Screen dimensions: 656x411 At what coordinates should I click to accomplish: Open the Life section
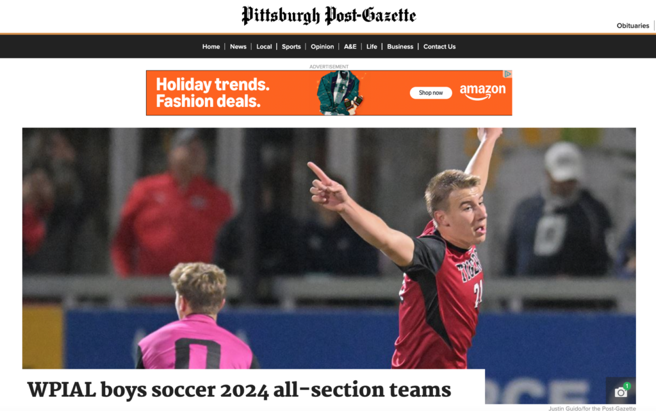372,46
